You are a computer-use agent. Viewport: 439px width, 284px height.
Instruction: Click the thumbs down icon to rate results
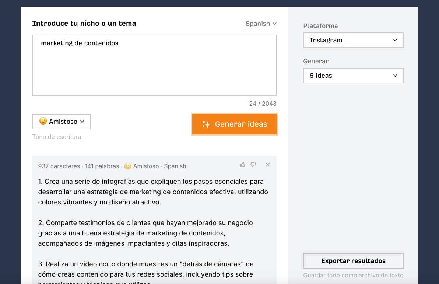(x=253, y=165)
